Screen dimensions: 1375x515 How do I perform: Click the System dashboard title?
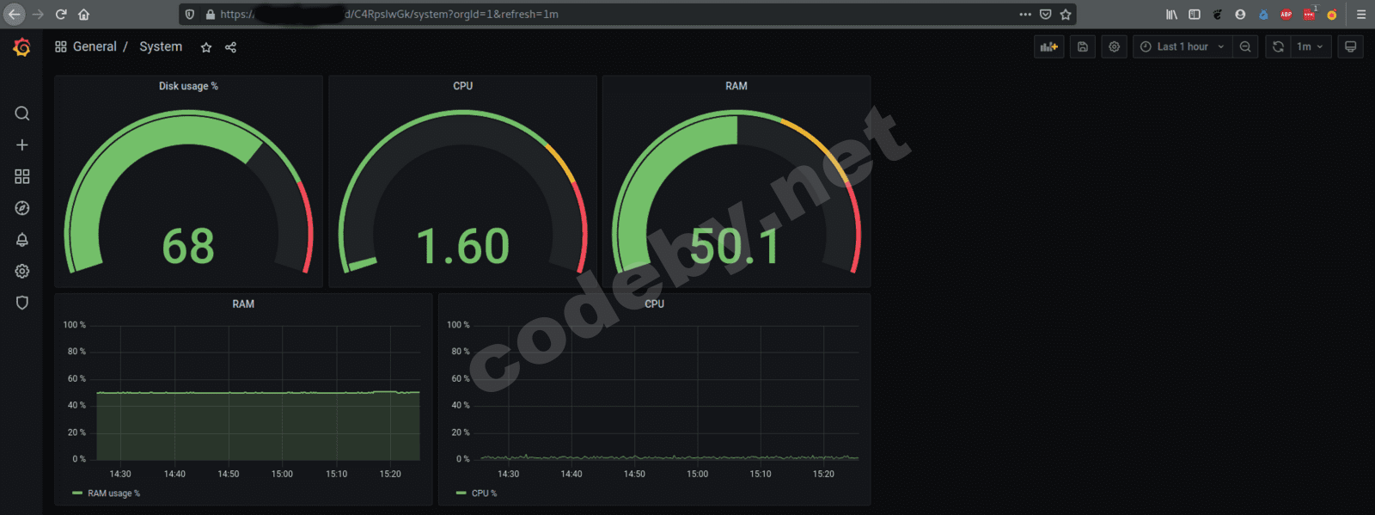[x=161, y=47]
